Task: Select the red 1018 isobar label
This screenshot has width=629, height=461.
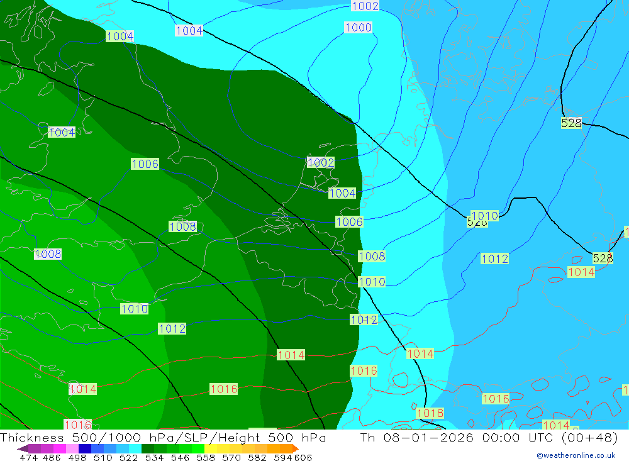Action: coord(430,413)
